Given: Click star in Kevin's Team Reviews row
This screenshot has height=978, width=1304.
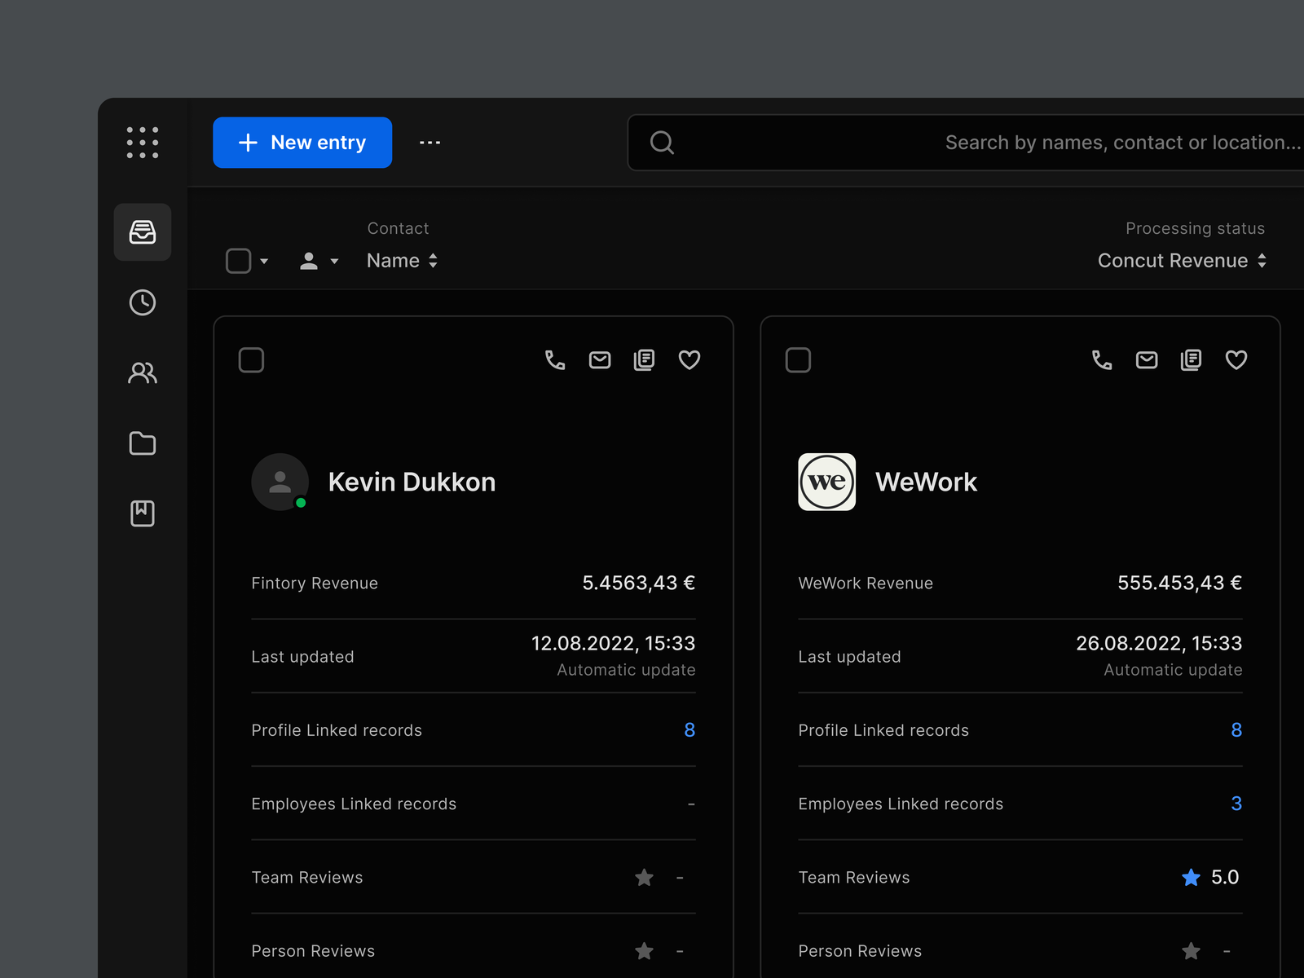Looking at the screenshot, I should pyautogui.click(x=644, y=878).
